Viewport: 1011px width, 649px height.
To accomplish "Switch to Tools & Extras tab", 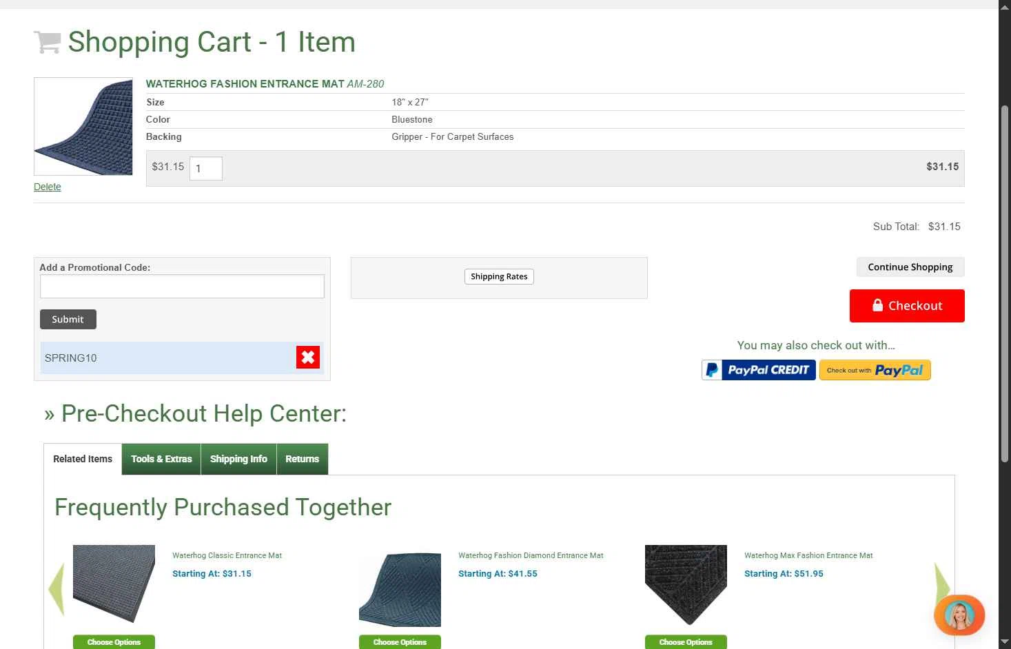I will tap(161, 459).
